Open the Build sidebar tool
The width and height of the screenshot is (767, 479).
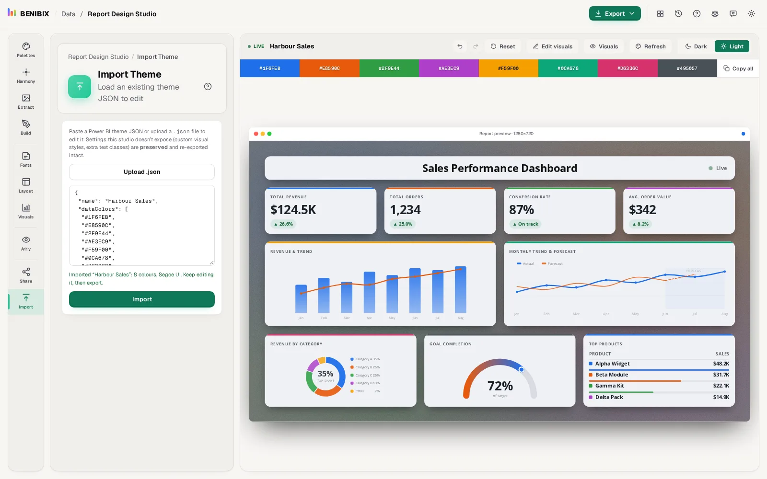[26, 127]
